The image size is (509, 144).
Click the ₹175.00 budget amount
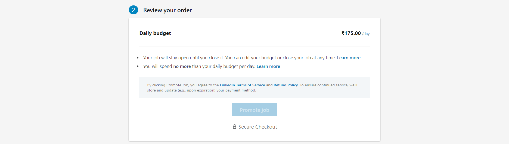tap(351, 33)
